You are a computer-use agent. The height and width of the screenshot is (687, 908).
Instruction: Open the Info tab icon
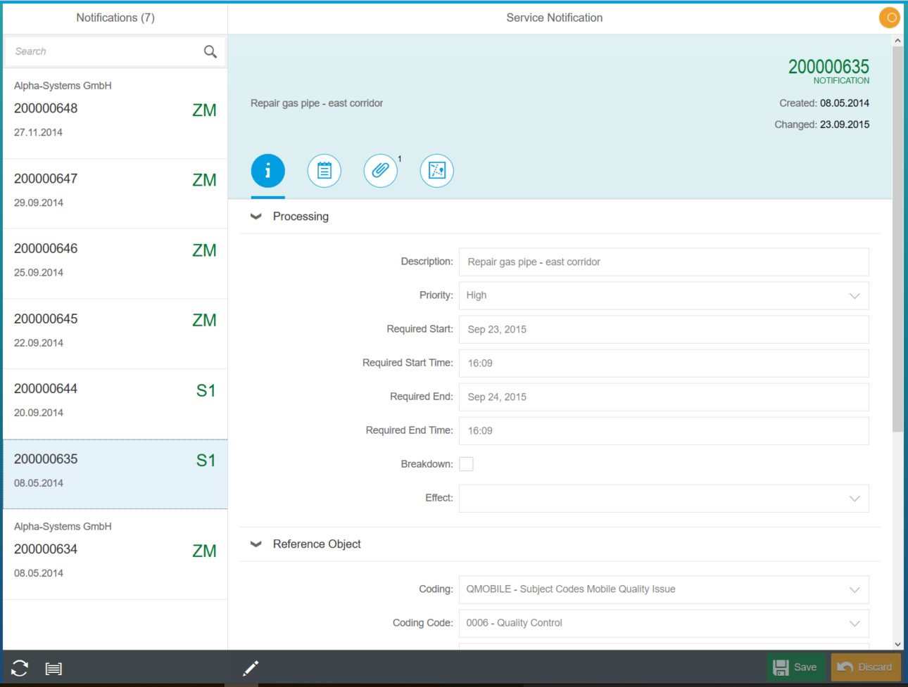click(267, 170)
